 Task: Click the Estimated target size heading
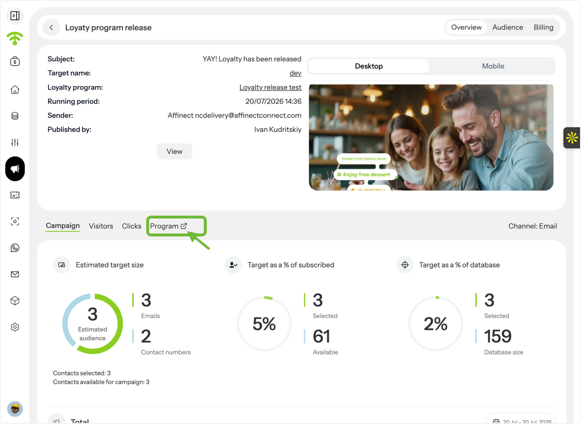click(x=109, y=265)
